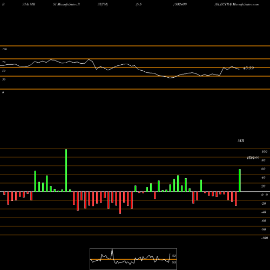Click the -60 label on the MR axis
Screen dimensions: 270x270
tap(264, 221)
